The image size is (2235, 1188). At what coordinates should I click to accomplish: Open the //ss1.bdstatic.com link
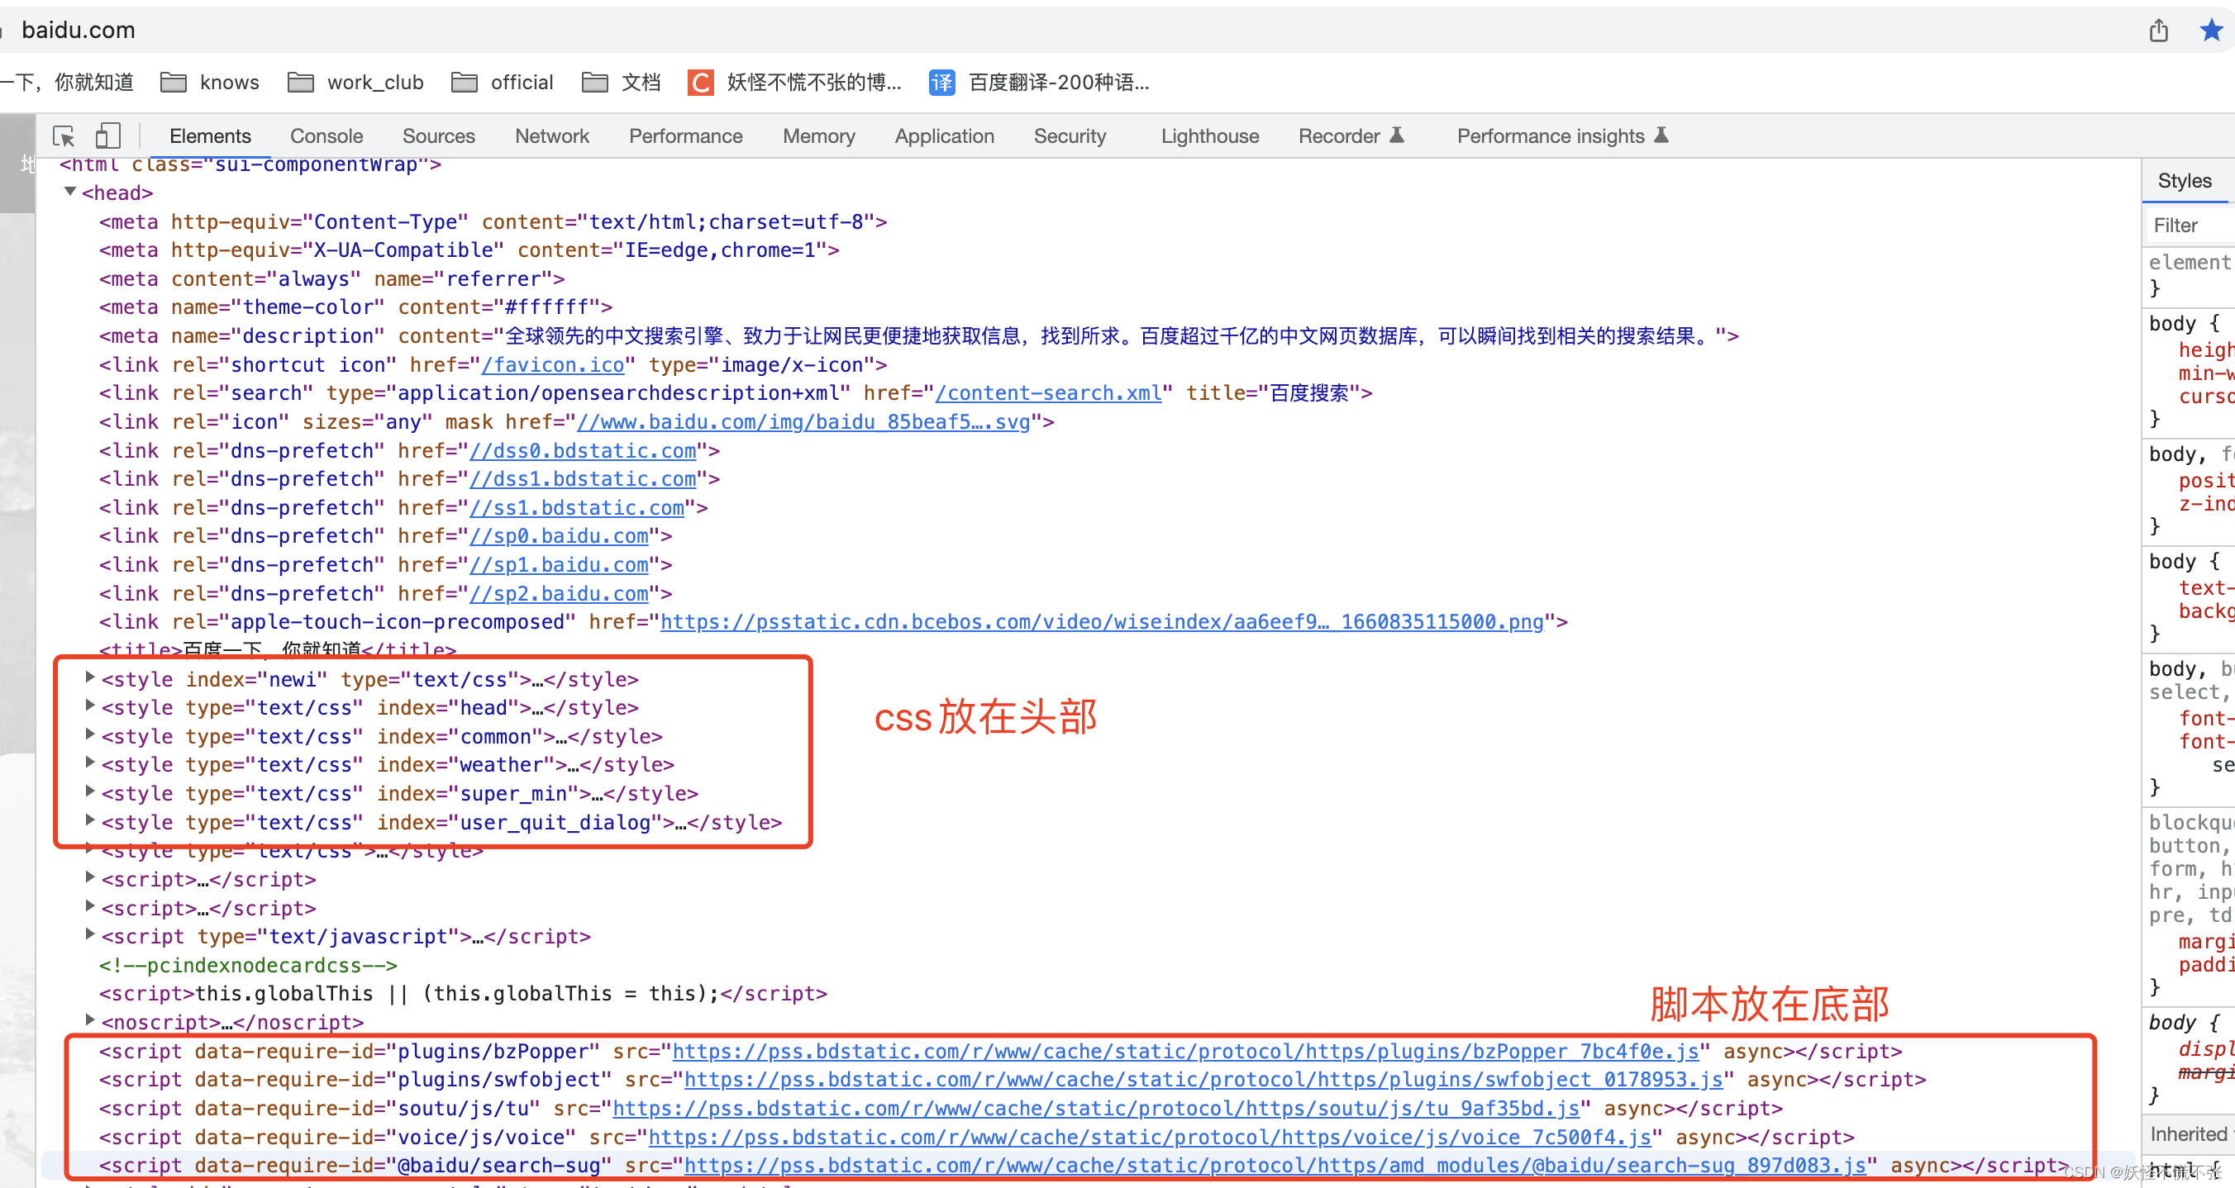pyautogui.click(x=577, y=507)
